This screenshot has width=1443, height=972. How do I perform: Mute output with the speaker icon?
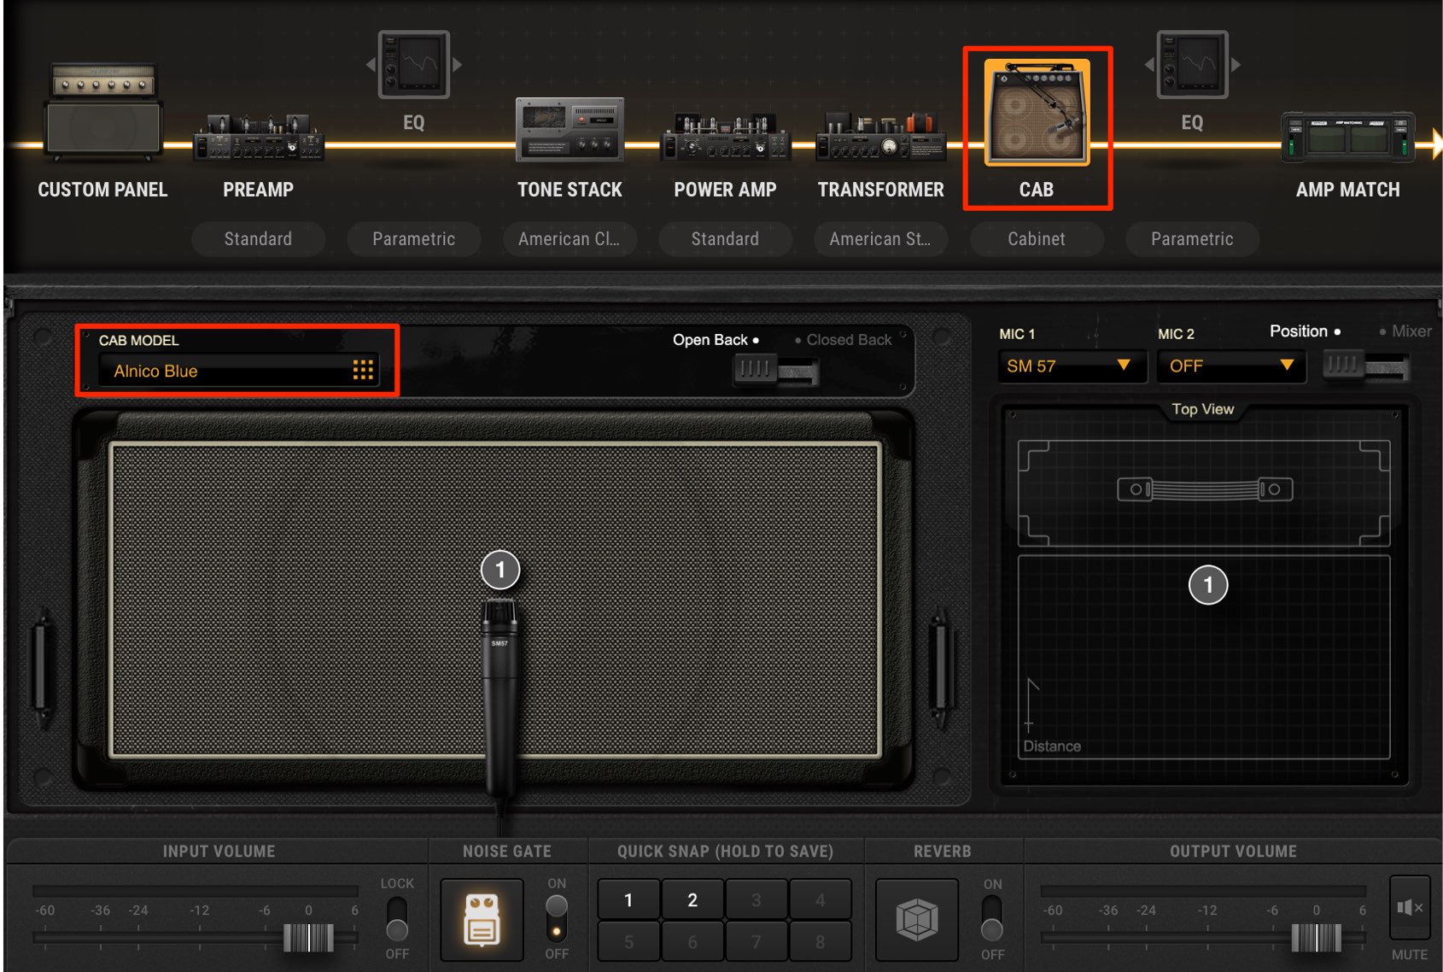point(1410,908)
